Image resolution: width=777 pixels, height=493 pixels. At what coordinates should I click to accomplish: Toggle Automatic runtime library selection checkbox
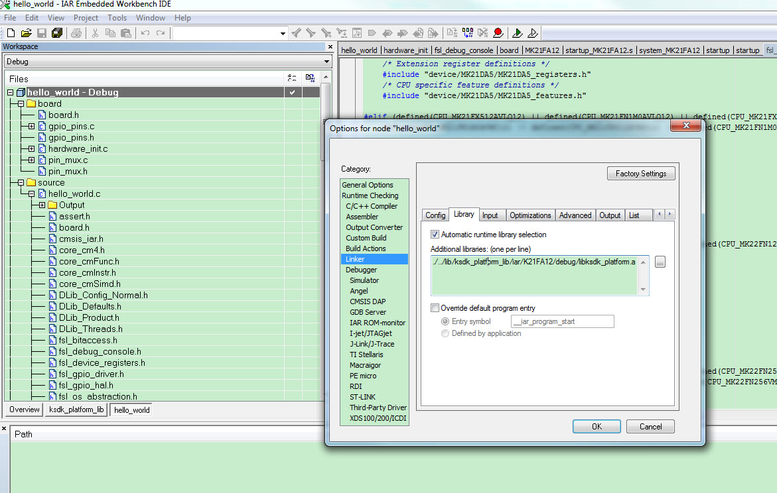[x=435, y=235]
